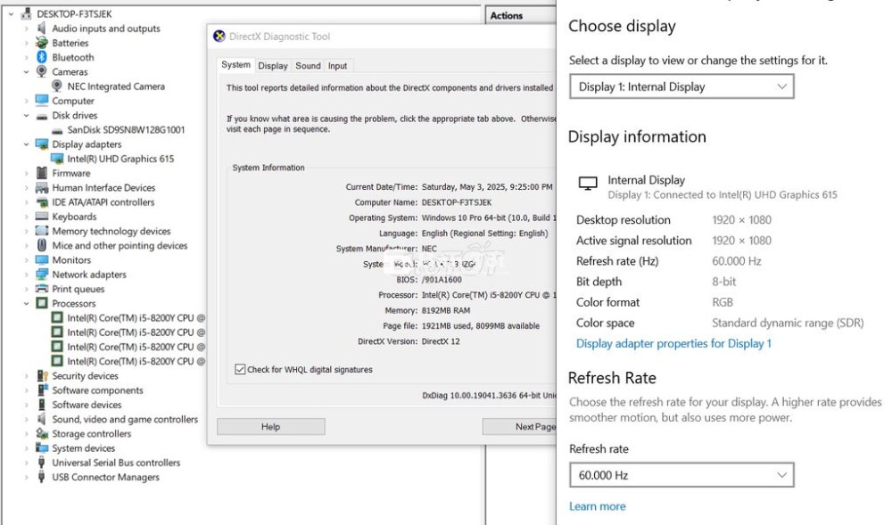Select the Software components entry
892x525 pixels.
[97, 390]
